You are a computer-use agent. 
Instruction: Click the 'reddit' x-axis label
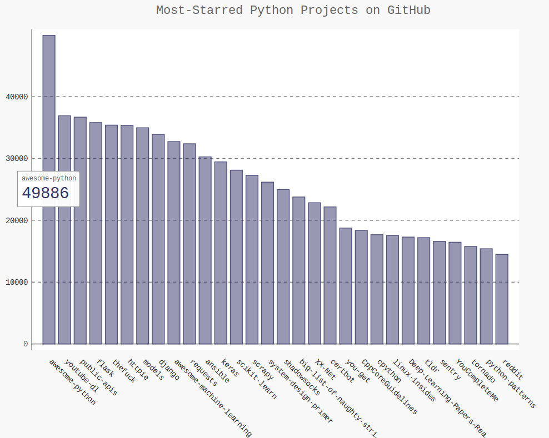click(x=512, y=370)
